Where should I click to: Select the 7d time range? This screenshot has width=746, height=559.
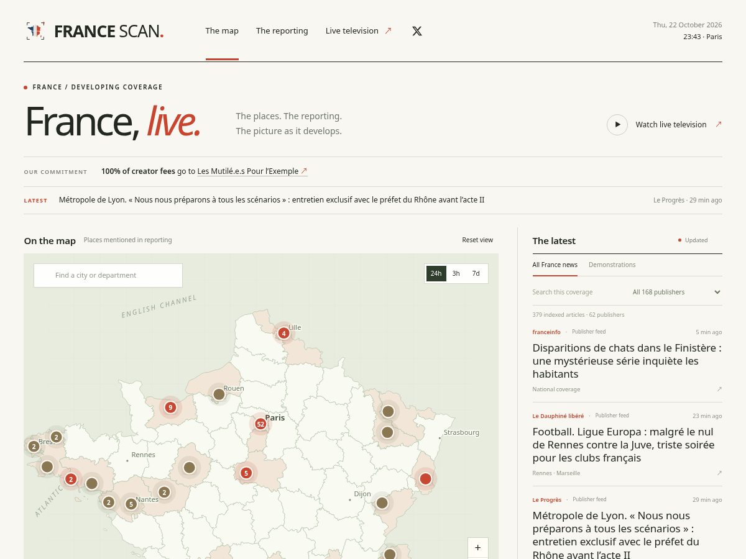(x=476, y=273)
